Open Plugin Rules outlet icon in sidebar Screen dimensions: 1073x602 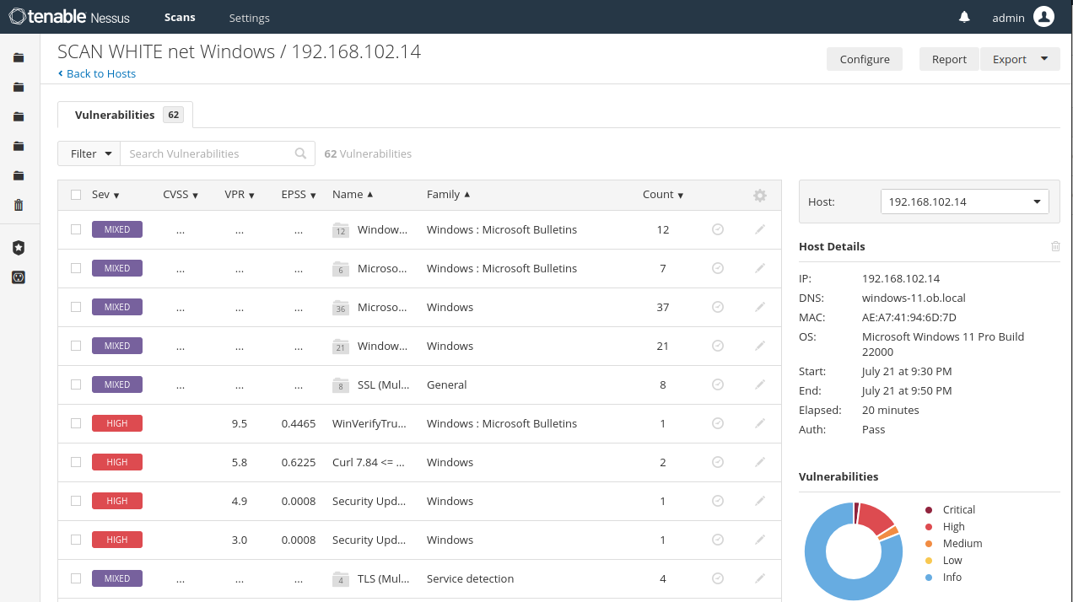click(x=19, y=277)
